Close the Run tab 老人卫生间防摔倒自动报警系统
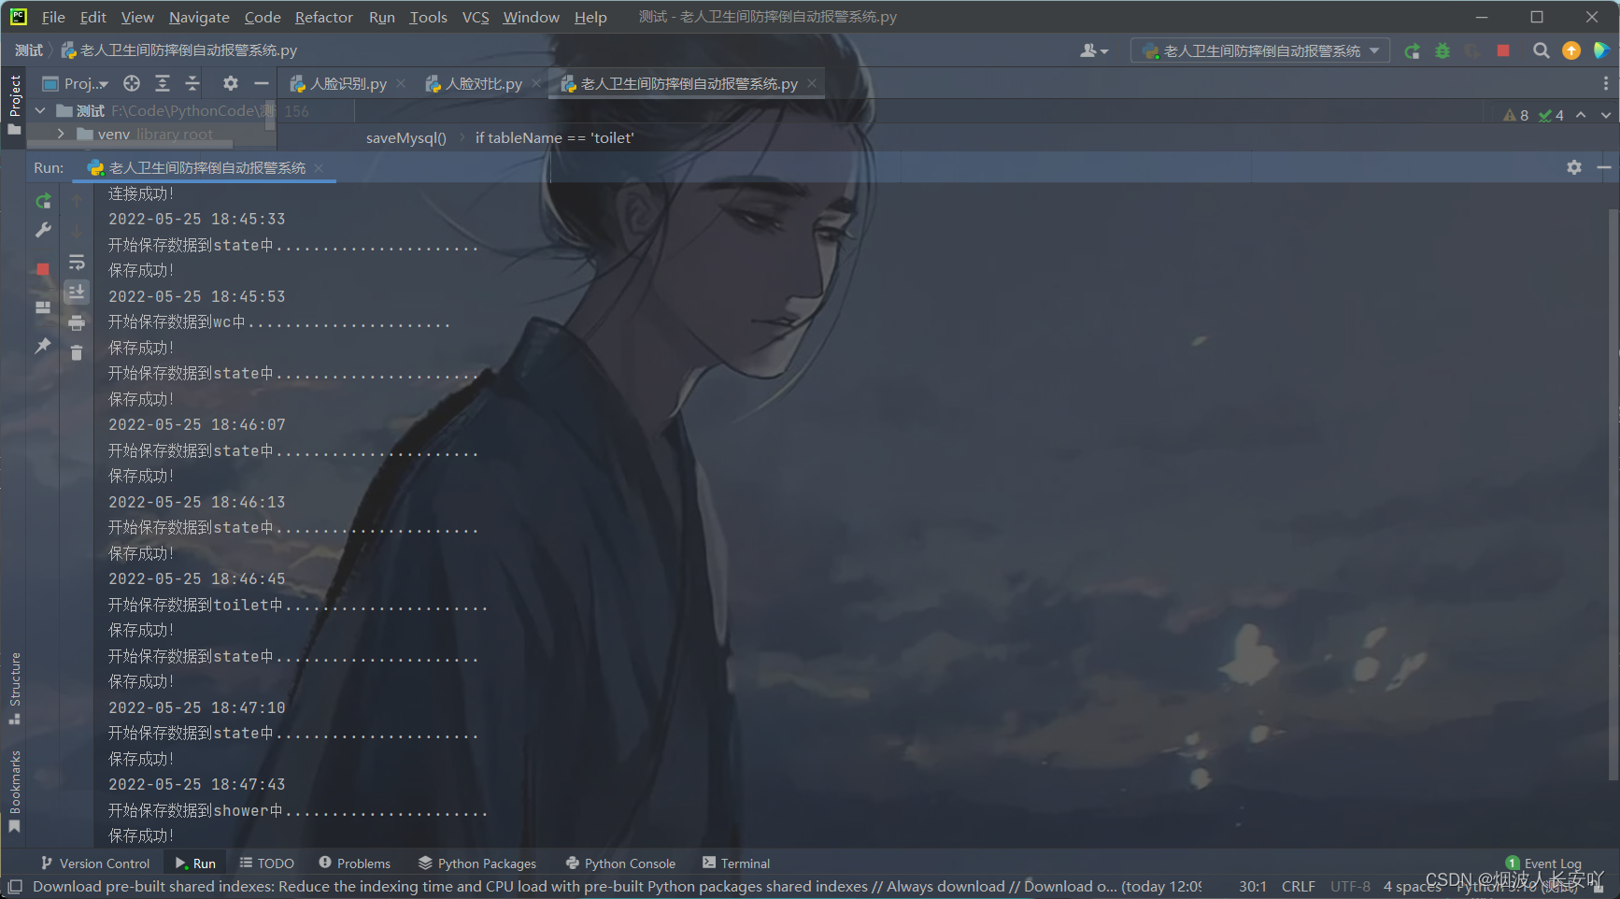1620x899 pixels. [319, 167]
